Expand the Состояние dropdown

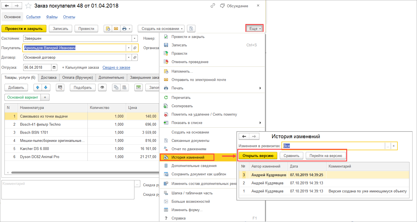135,39
